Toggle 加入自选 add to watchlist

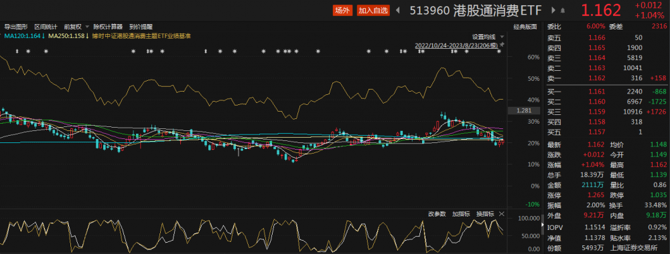(373, 11)
